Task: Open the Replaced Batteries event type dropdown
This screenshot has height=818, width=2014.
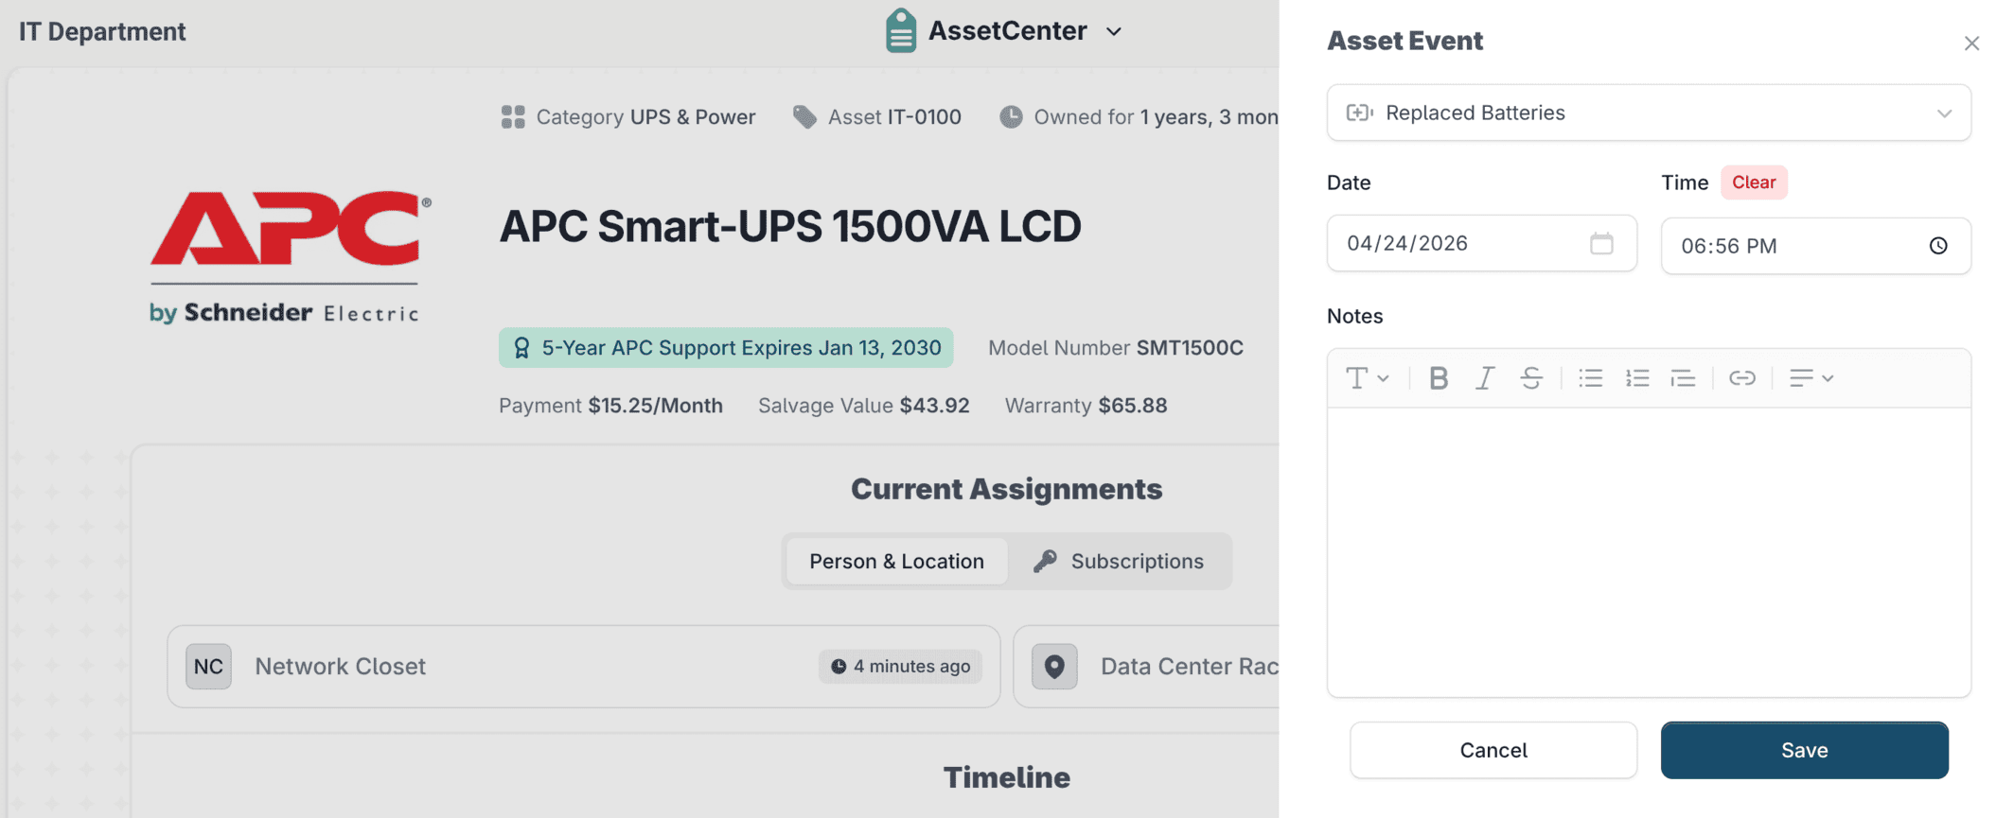Action: [1649, 113]
